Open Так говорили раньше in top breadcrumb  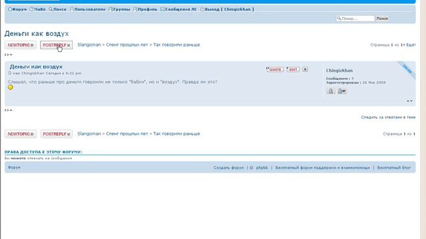[x=176, y=44]
